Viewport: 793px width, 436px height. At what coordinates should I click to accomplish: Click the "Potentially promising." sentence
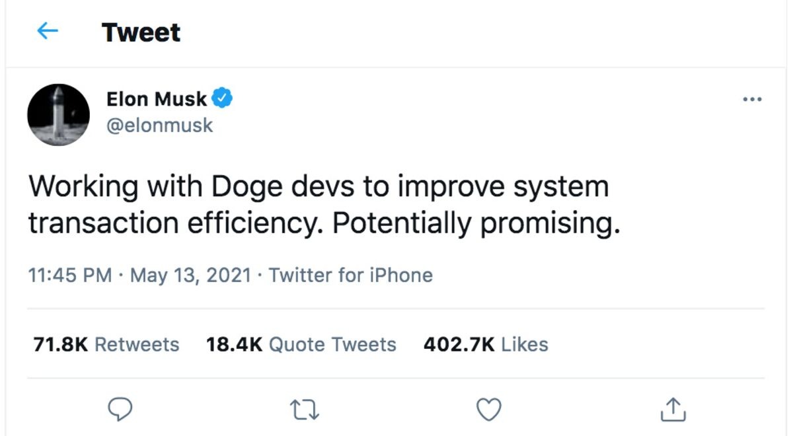click(x=476, y=225)
